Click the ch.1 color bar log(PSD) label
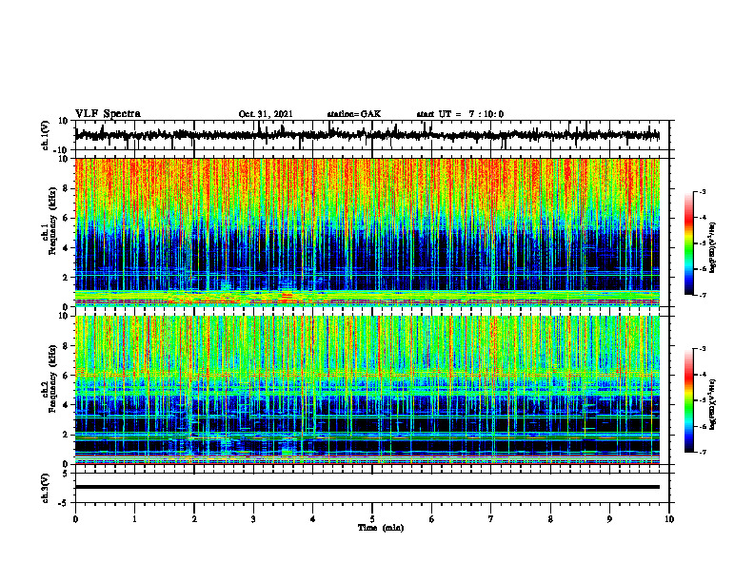 [x=712, y=248]
